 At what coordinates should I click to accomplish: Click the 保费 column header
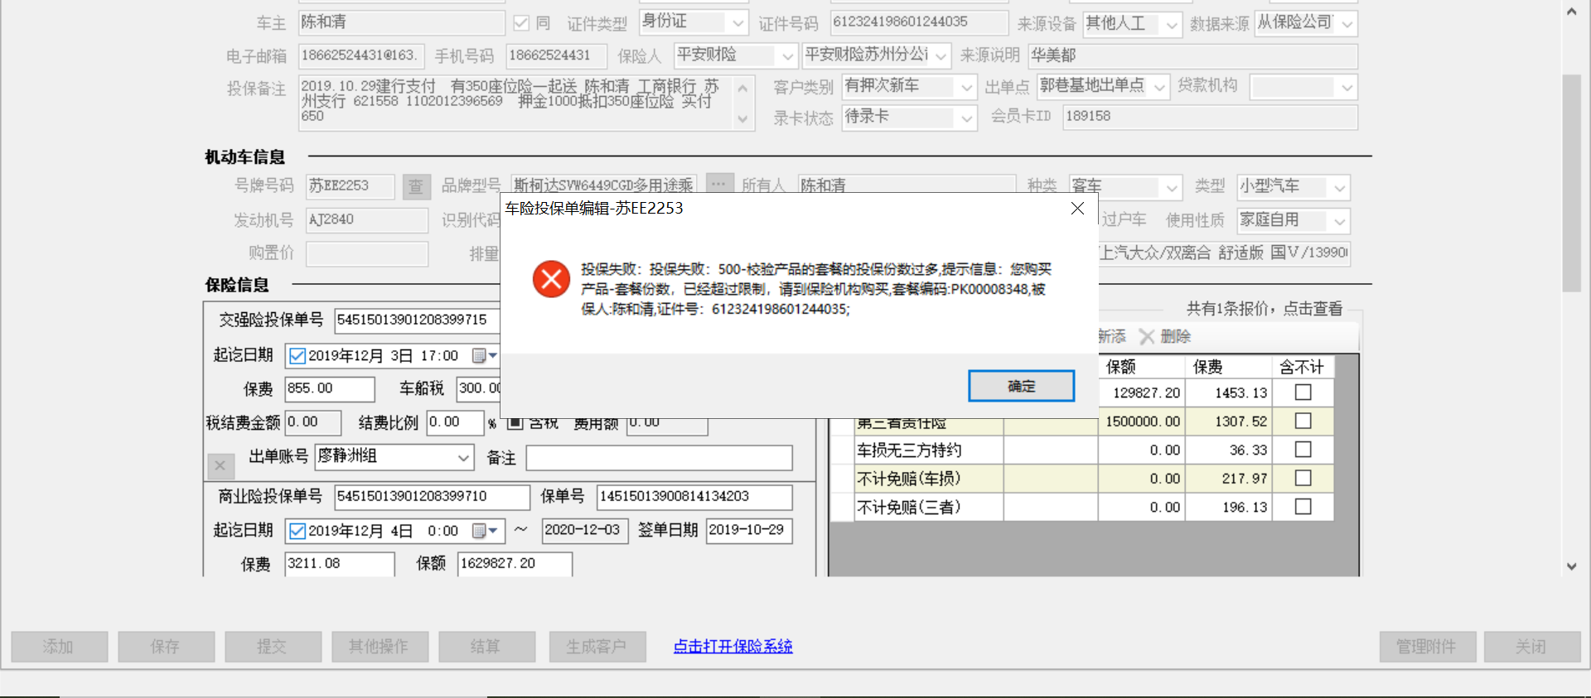[1228, 367]
